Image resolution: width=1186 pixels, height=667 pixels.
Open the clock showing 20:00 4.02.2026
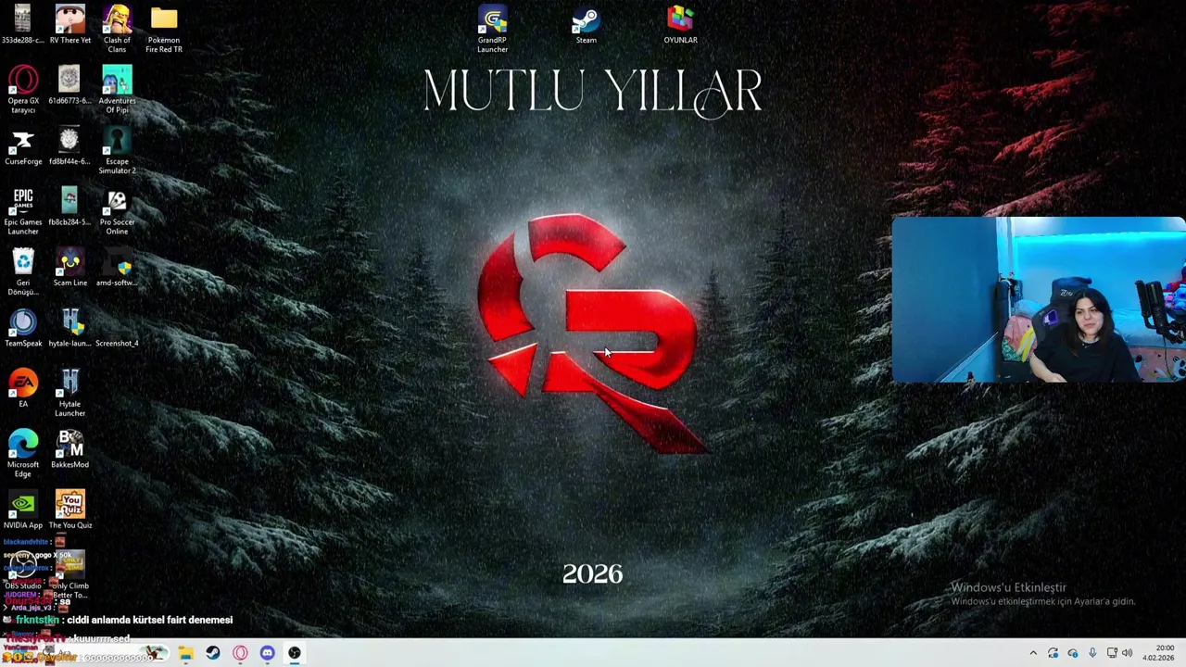1158,653
